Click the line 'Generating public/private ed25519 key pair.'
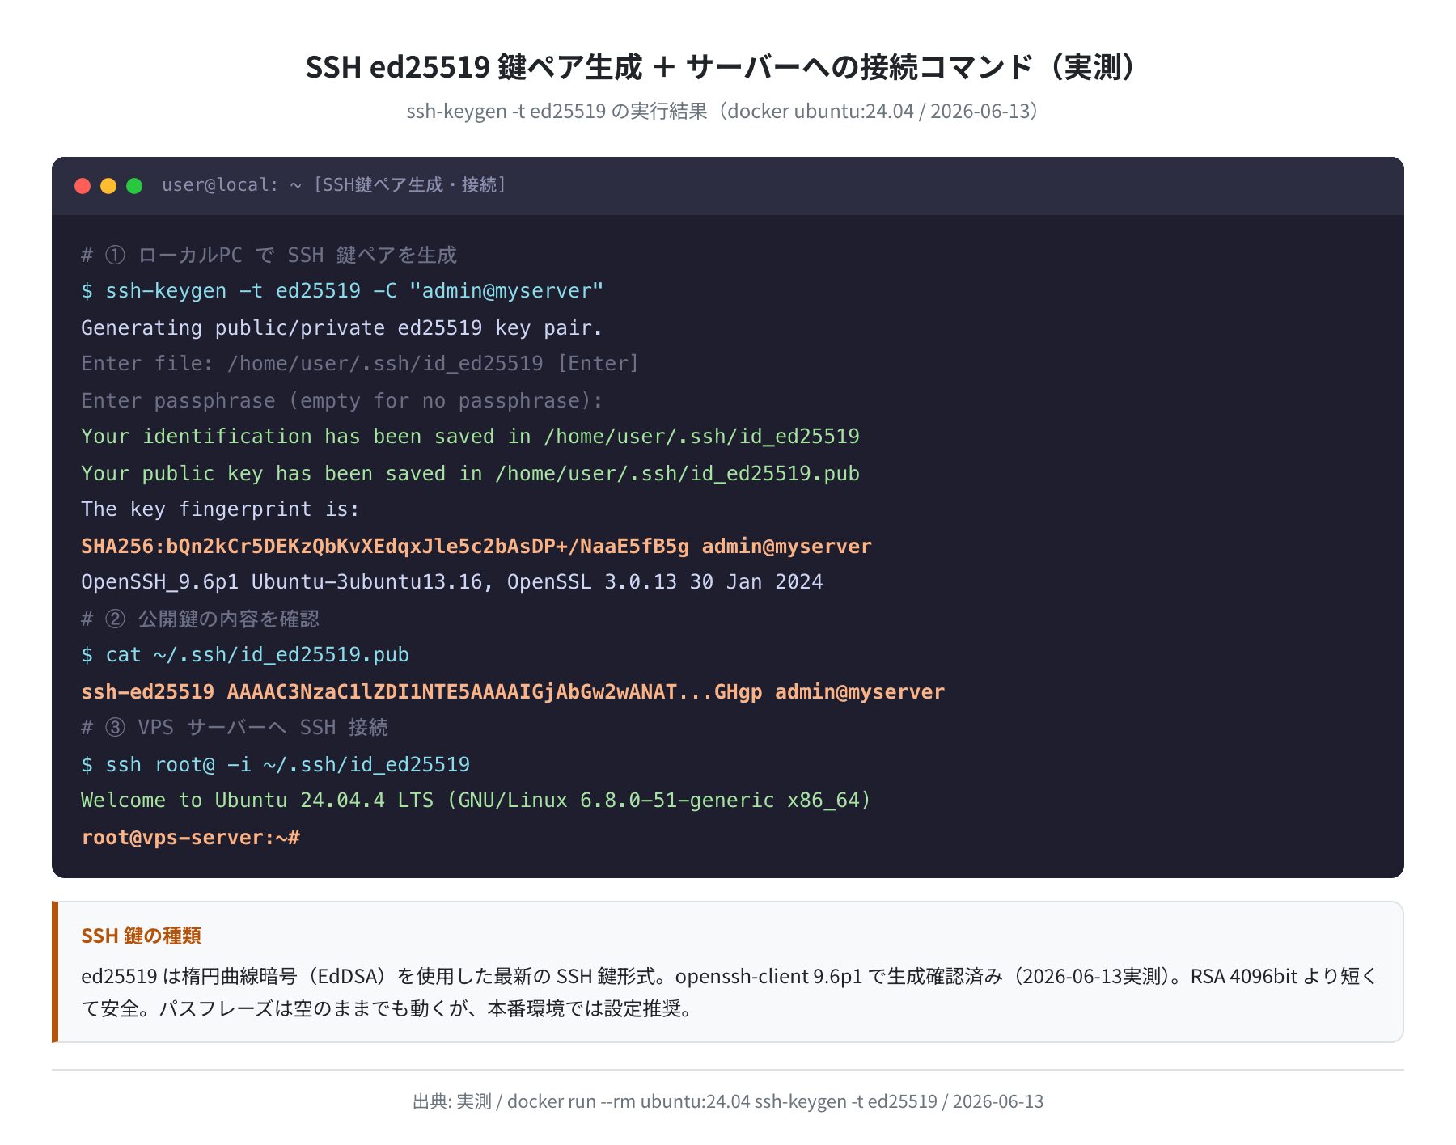 341,327
